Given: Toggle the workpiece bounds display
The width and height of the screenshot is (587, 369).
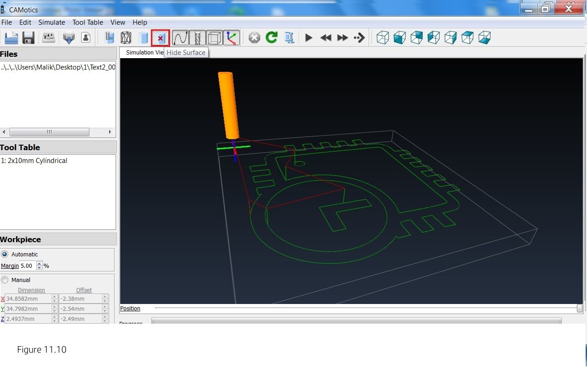Looking at the screenshot, I should 215,38.
